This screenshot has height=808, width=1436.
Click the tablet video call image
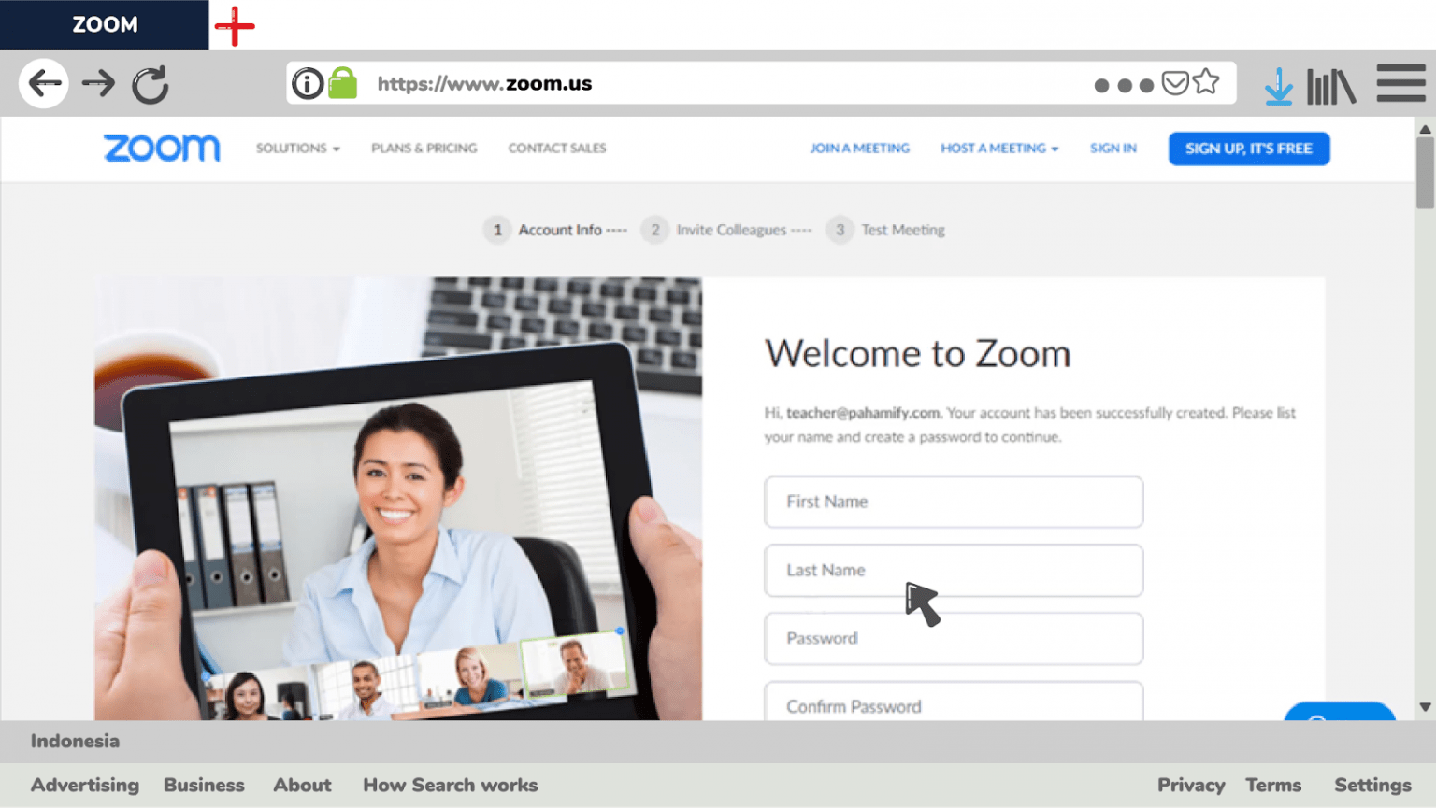(398, 498)
